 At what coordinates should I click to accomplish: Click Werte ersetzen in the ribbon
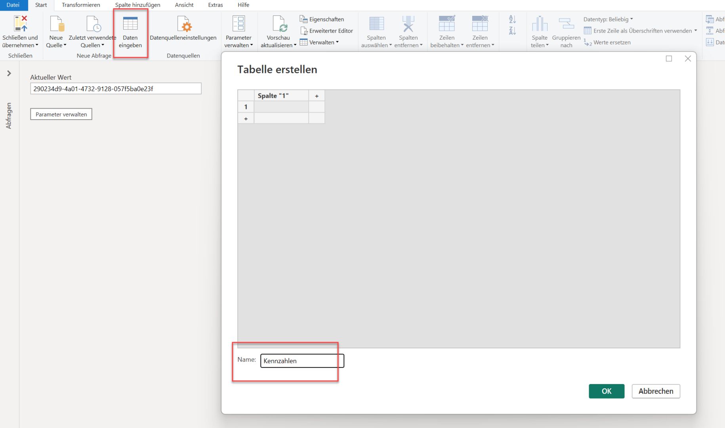[607, 42]
